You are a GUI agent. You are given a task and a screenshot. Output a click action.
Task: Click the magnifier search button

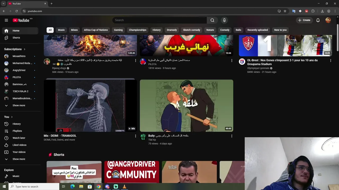click(x=212, y=20)
